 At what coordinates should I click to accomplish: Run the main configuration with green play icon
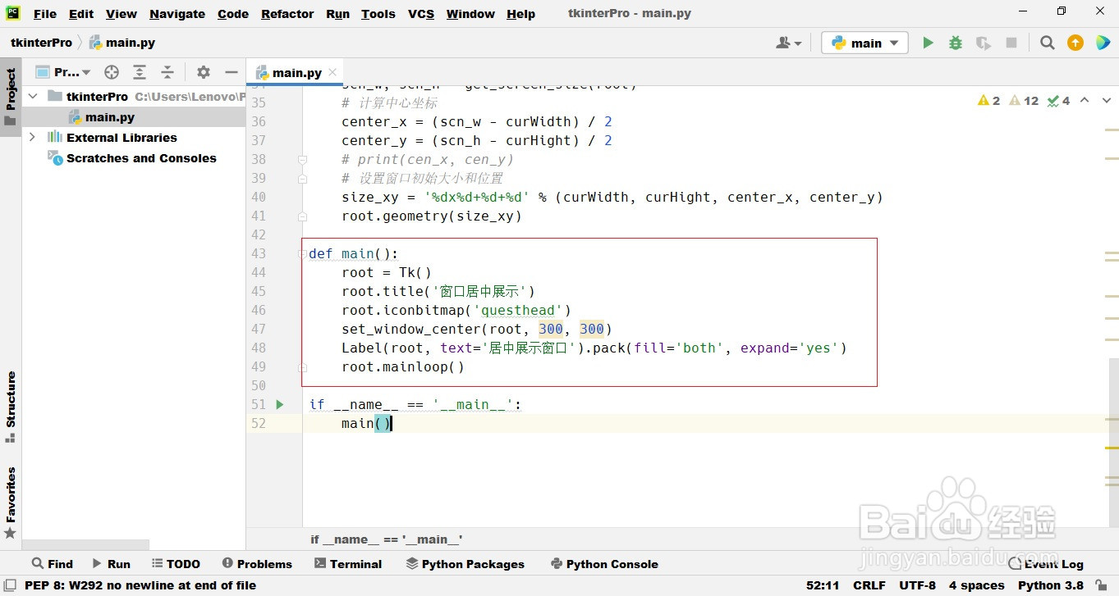click(928, 42)
